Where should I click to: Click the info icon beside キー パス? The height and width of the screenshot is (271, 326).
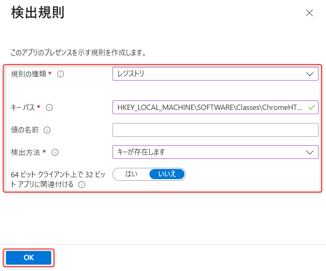[x=49, y=108]
